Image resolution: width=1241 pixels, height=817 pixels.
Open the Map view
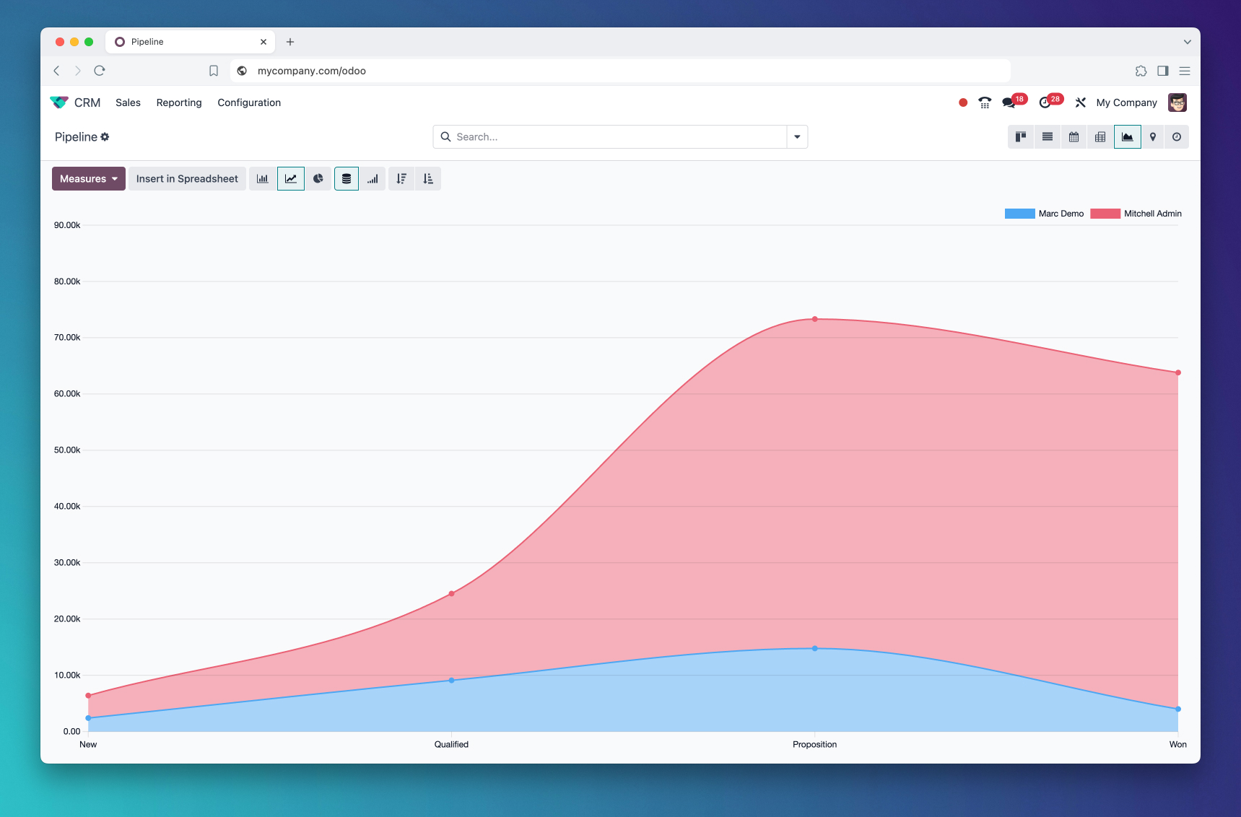tap(1153, 137)
